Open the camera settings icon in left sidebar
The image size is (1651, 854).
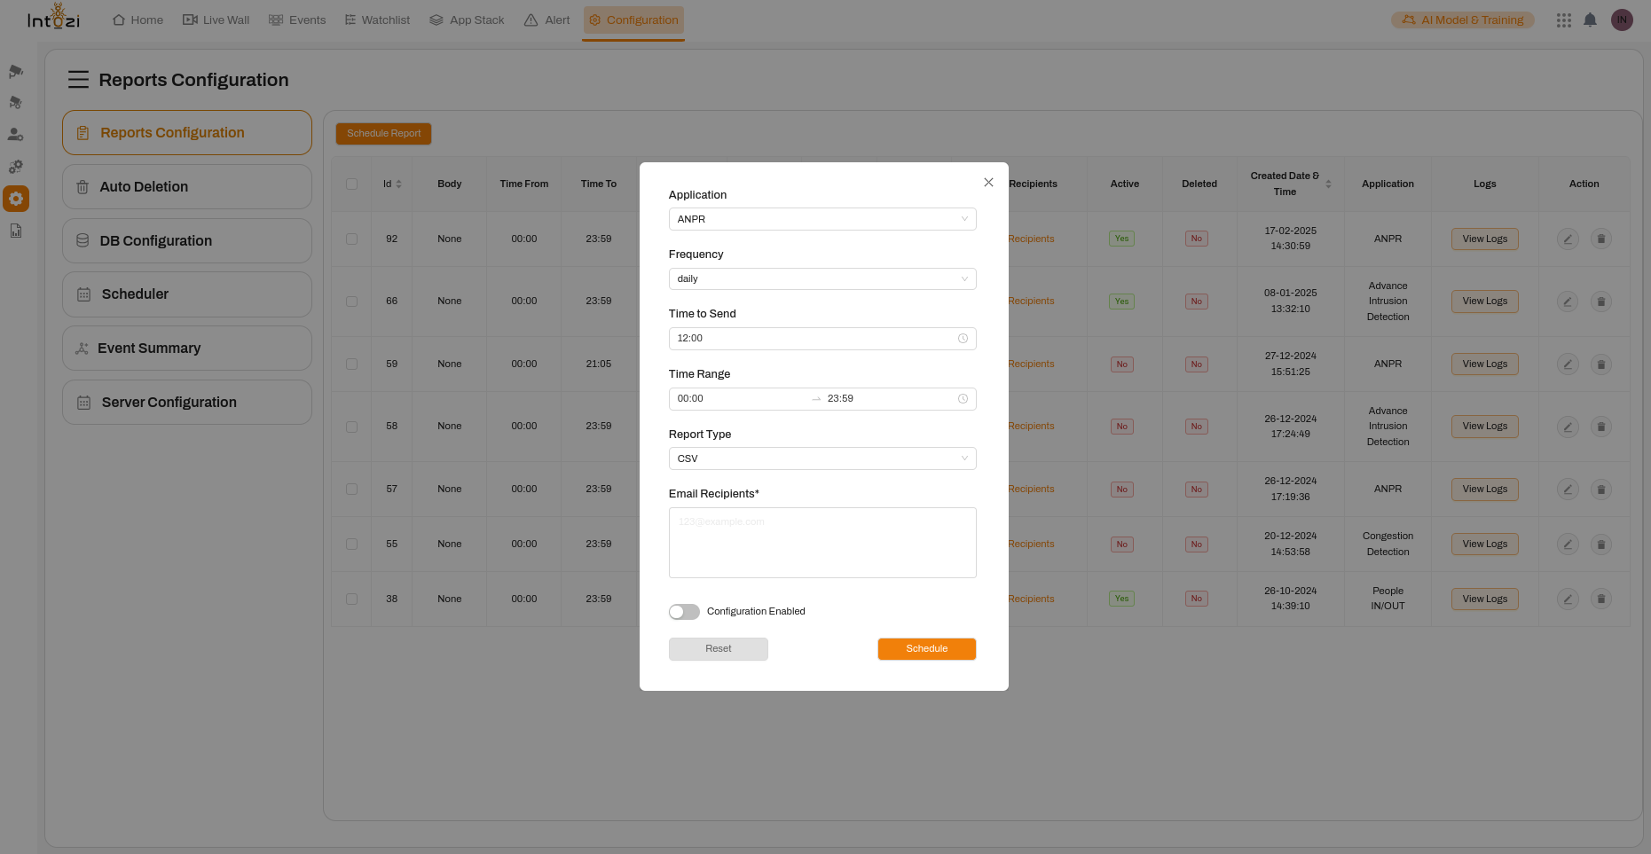pyautogui.click(x=16, y=102)
